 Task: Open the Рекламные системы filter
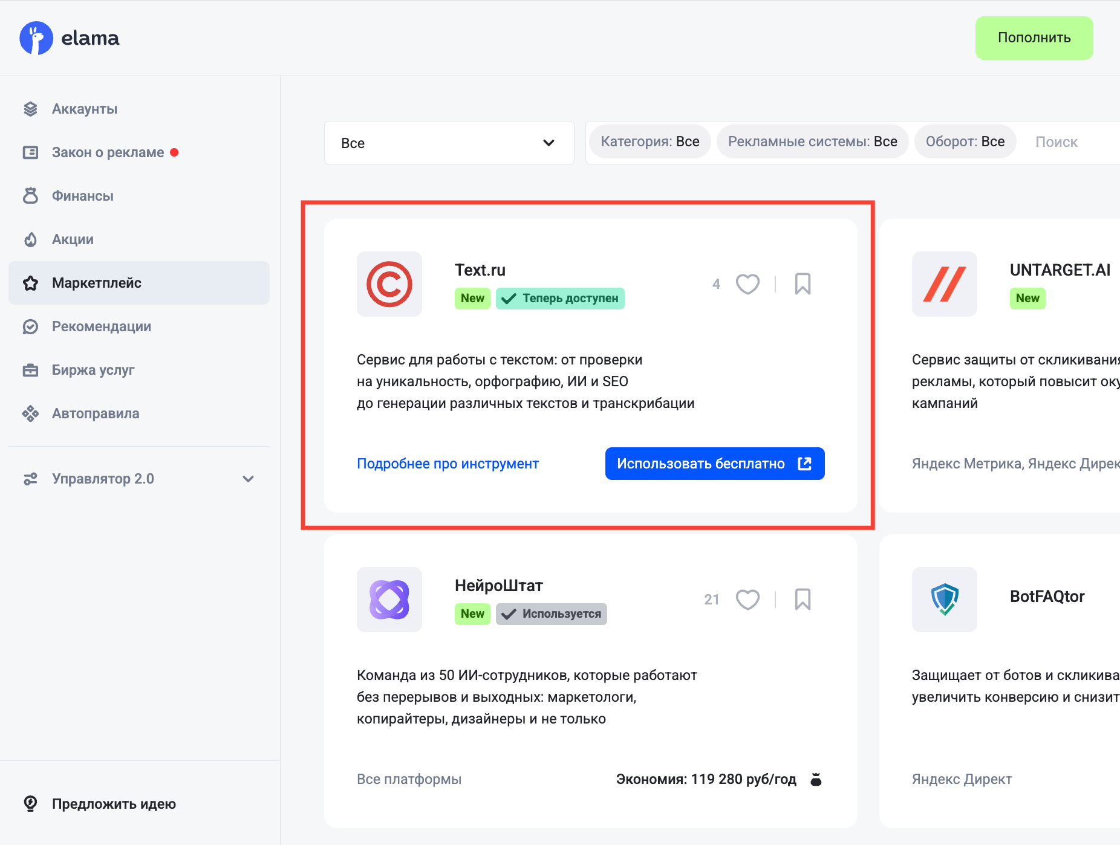point(812,141)
